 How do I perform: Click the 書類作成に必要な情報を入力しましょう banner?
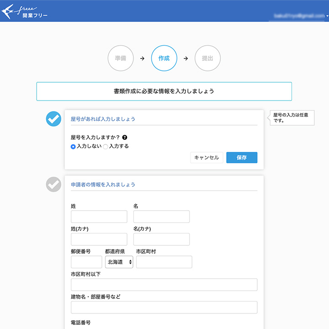click(x=164, y=91)
